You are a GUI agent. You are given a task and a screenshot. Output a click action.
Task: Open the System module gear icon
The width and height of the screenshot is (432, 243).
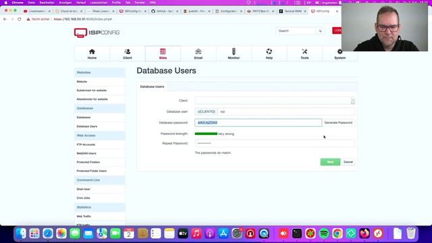click(340, 51)
